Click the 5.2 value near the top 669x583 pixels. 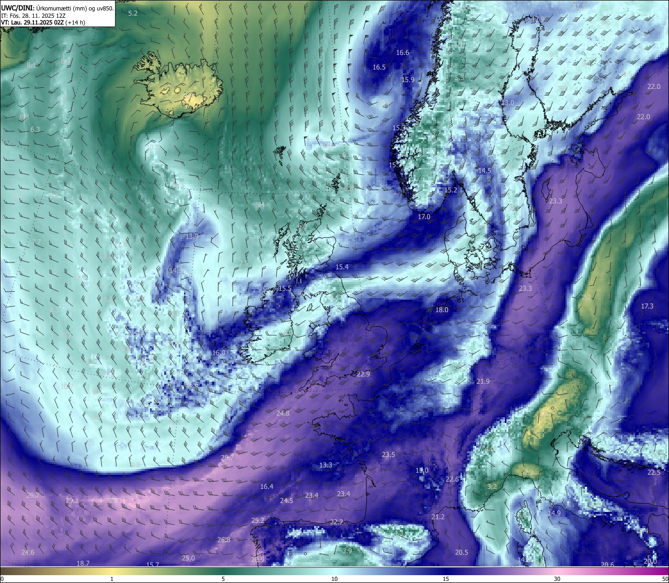pyautogui.click(x=133, y=13)
